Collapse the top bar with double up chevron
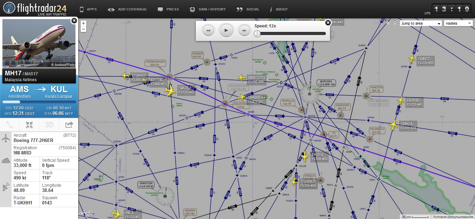The width and height of the screenshot is (475, 219). tap(395, 23)
